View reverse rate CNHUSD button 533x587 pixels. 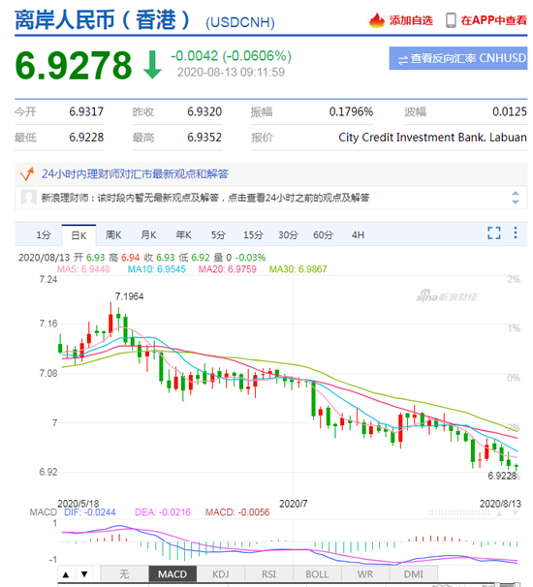pyautogui.click(x=458, y=58)
